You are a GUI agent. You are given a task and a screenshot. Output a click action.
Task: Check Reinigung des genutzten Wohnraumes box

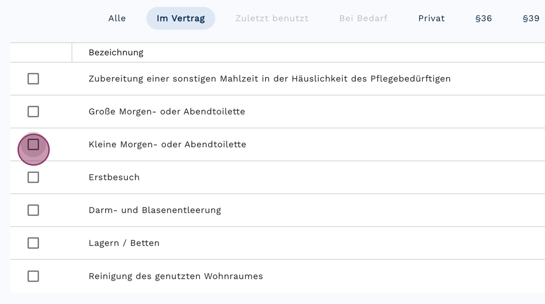coord(33,276)
